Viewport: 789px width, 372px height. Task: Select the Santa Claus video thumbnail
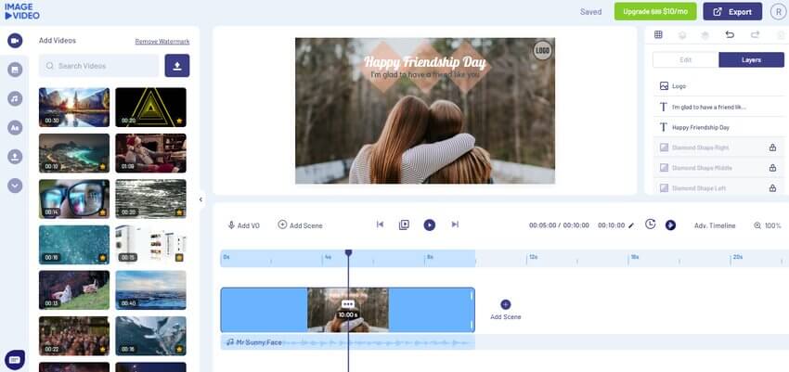tap(150, 153)
